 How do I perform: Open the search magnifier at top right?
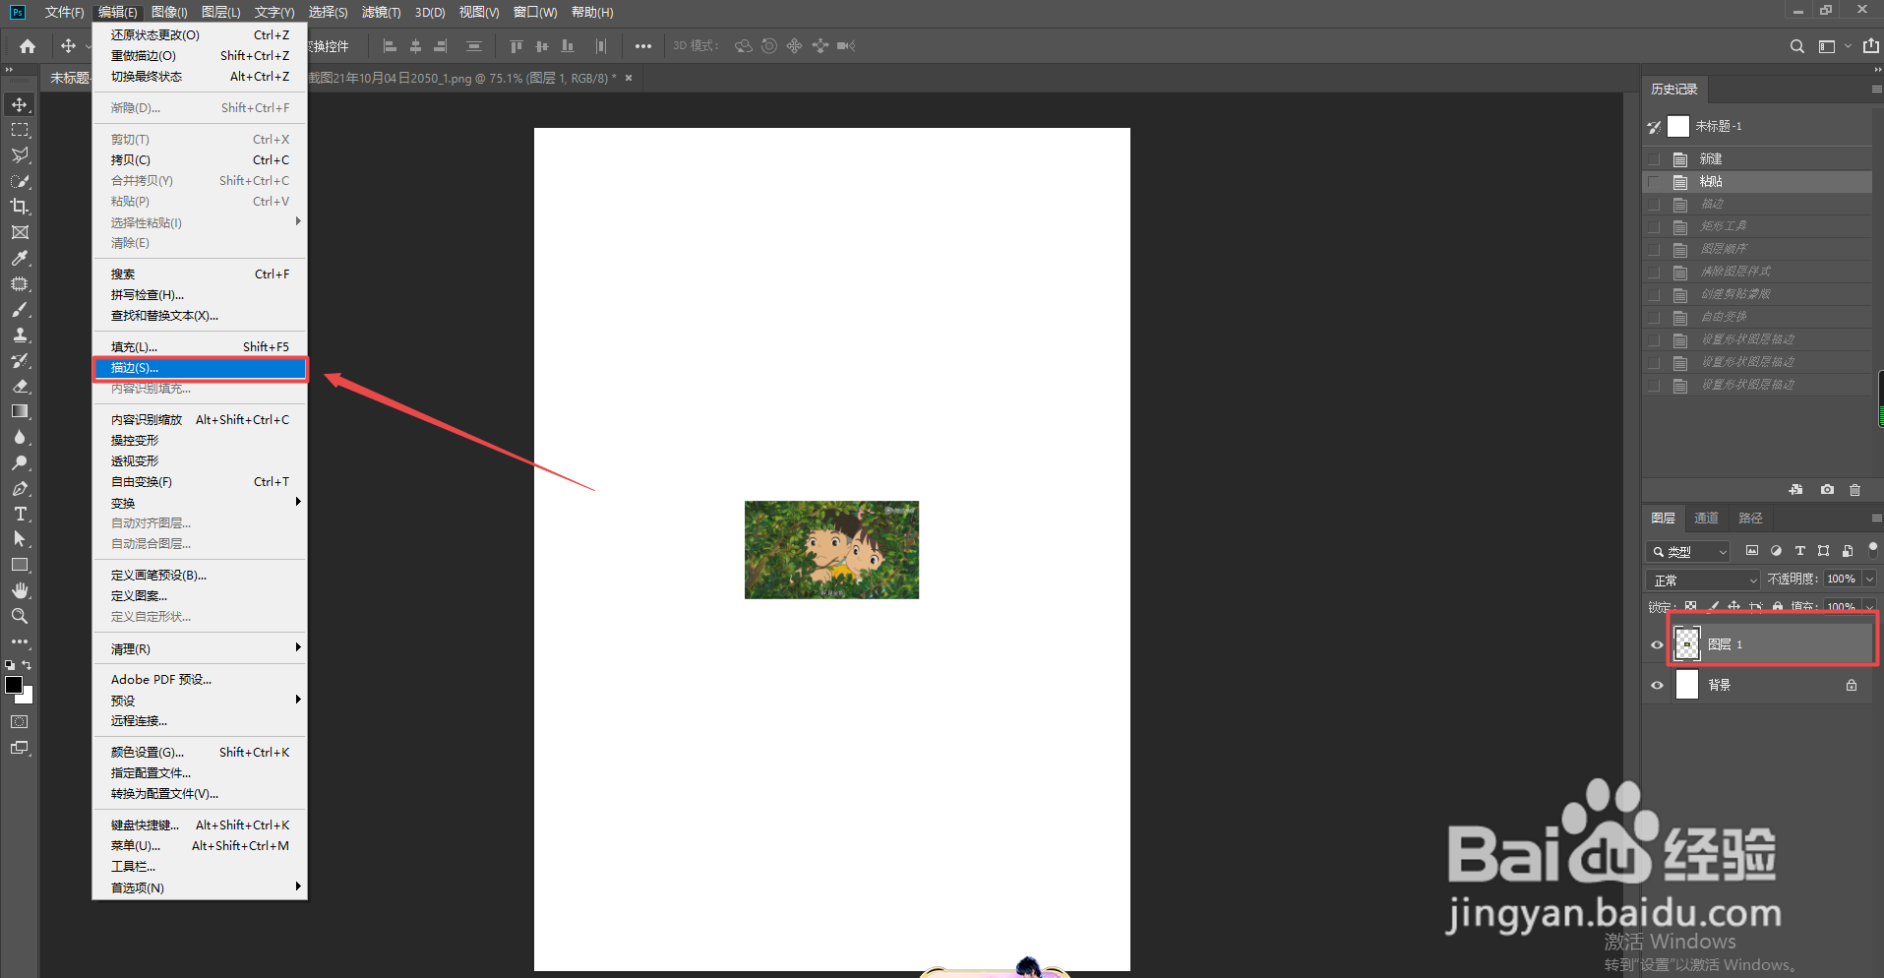point(1797,46)
